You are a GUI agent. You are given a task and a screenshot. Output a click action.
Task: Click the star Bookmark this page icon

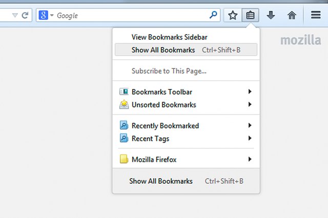[233, 15]
